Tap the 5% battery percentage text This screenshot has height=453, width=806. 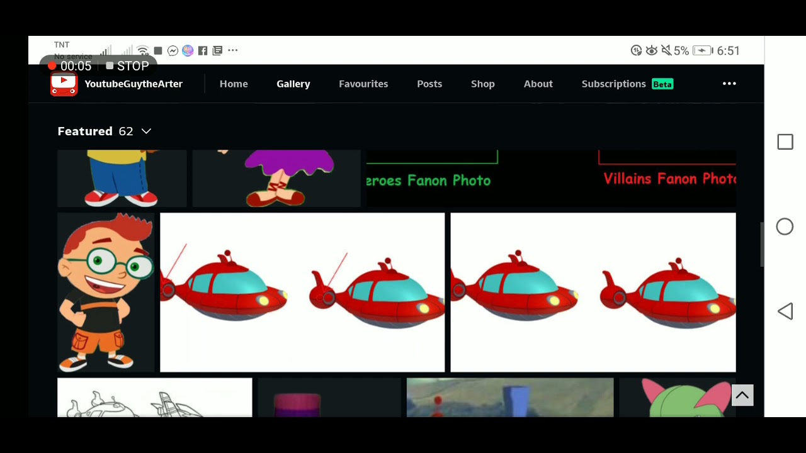[681, 51]
